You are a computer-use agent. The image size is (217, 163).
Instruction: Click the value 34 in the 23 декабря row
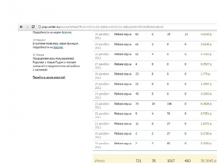tap(153, 104)
